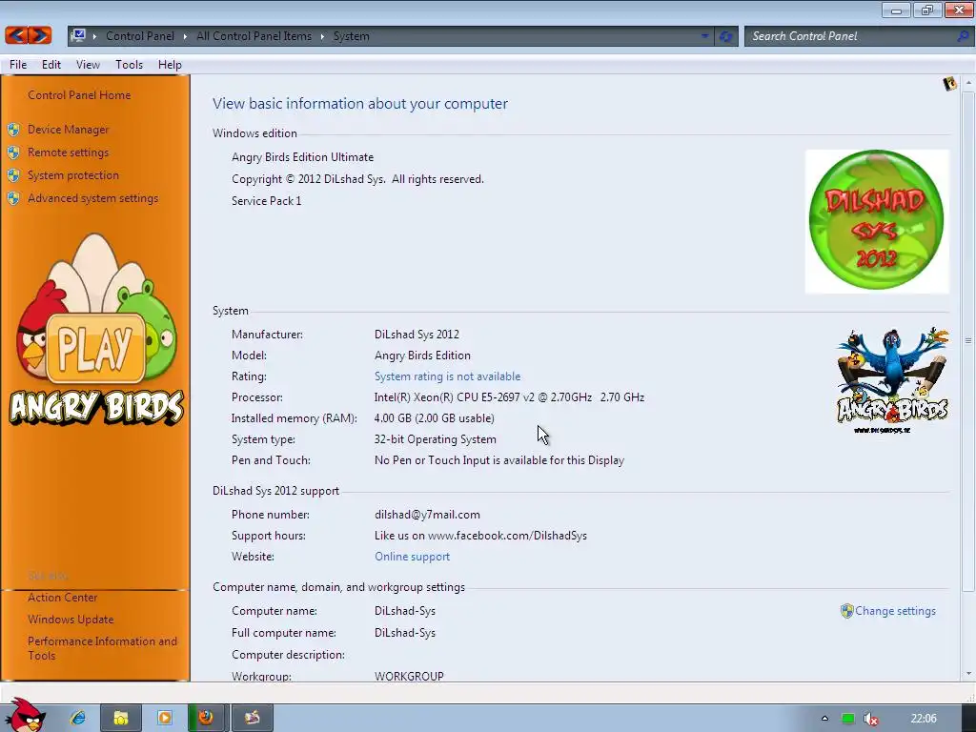Switch to Firefox in the taskbar
976x732 pixels.
point(207,718)
